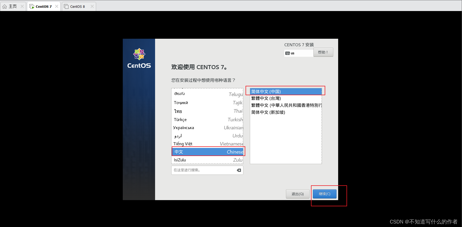Click the CentOS 8 VM tab icon
The height and width of the screenshot is (227, 462).
pos(66,6)
